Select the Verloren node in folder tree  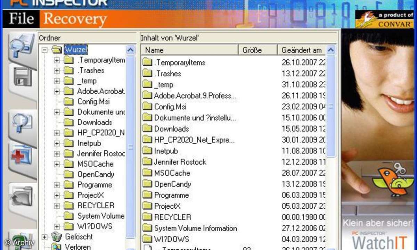(x=77, y=247)
